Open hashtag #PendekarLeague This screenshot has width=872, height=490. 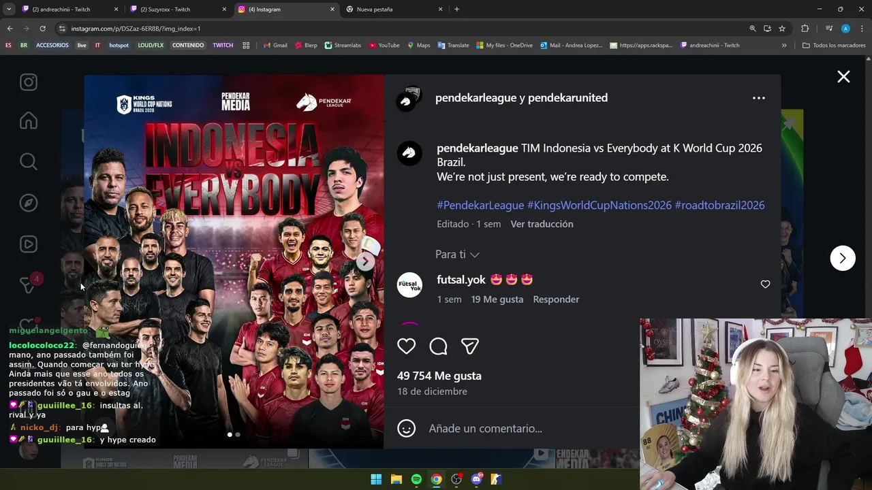point(480,205)
